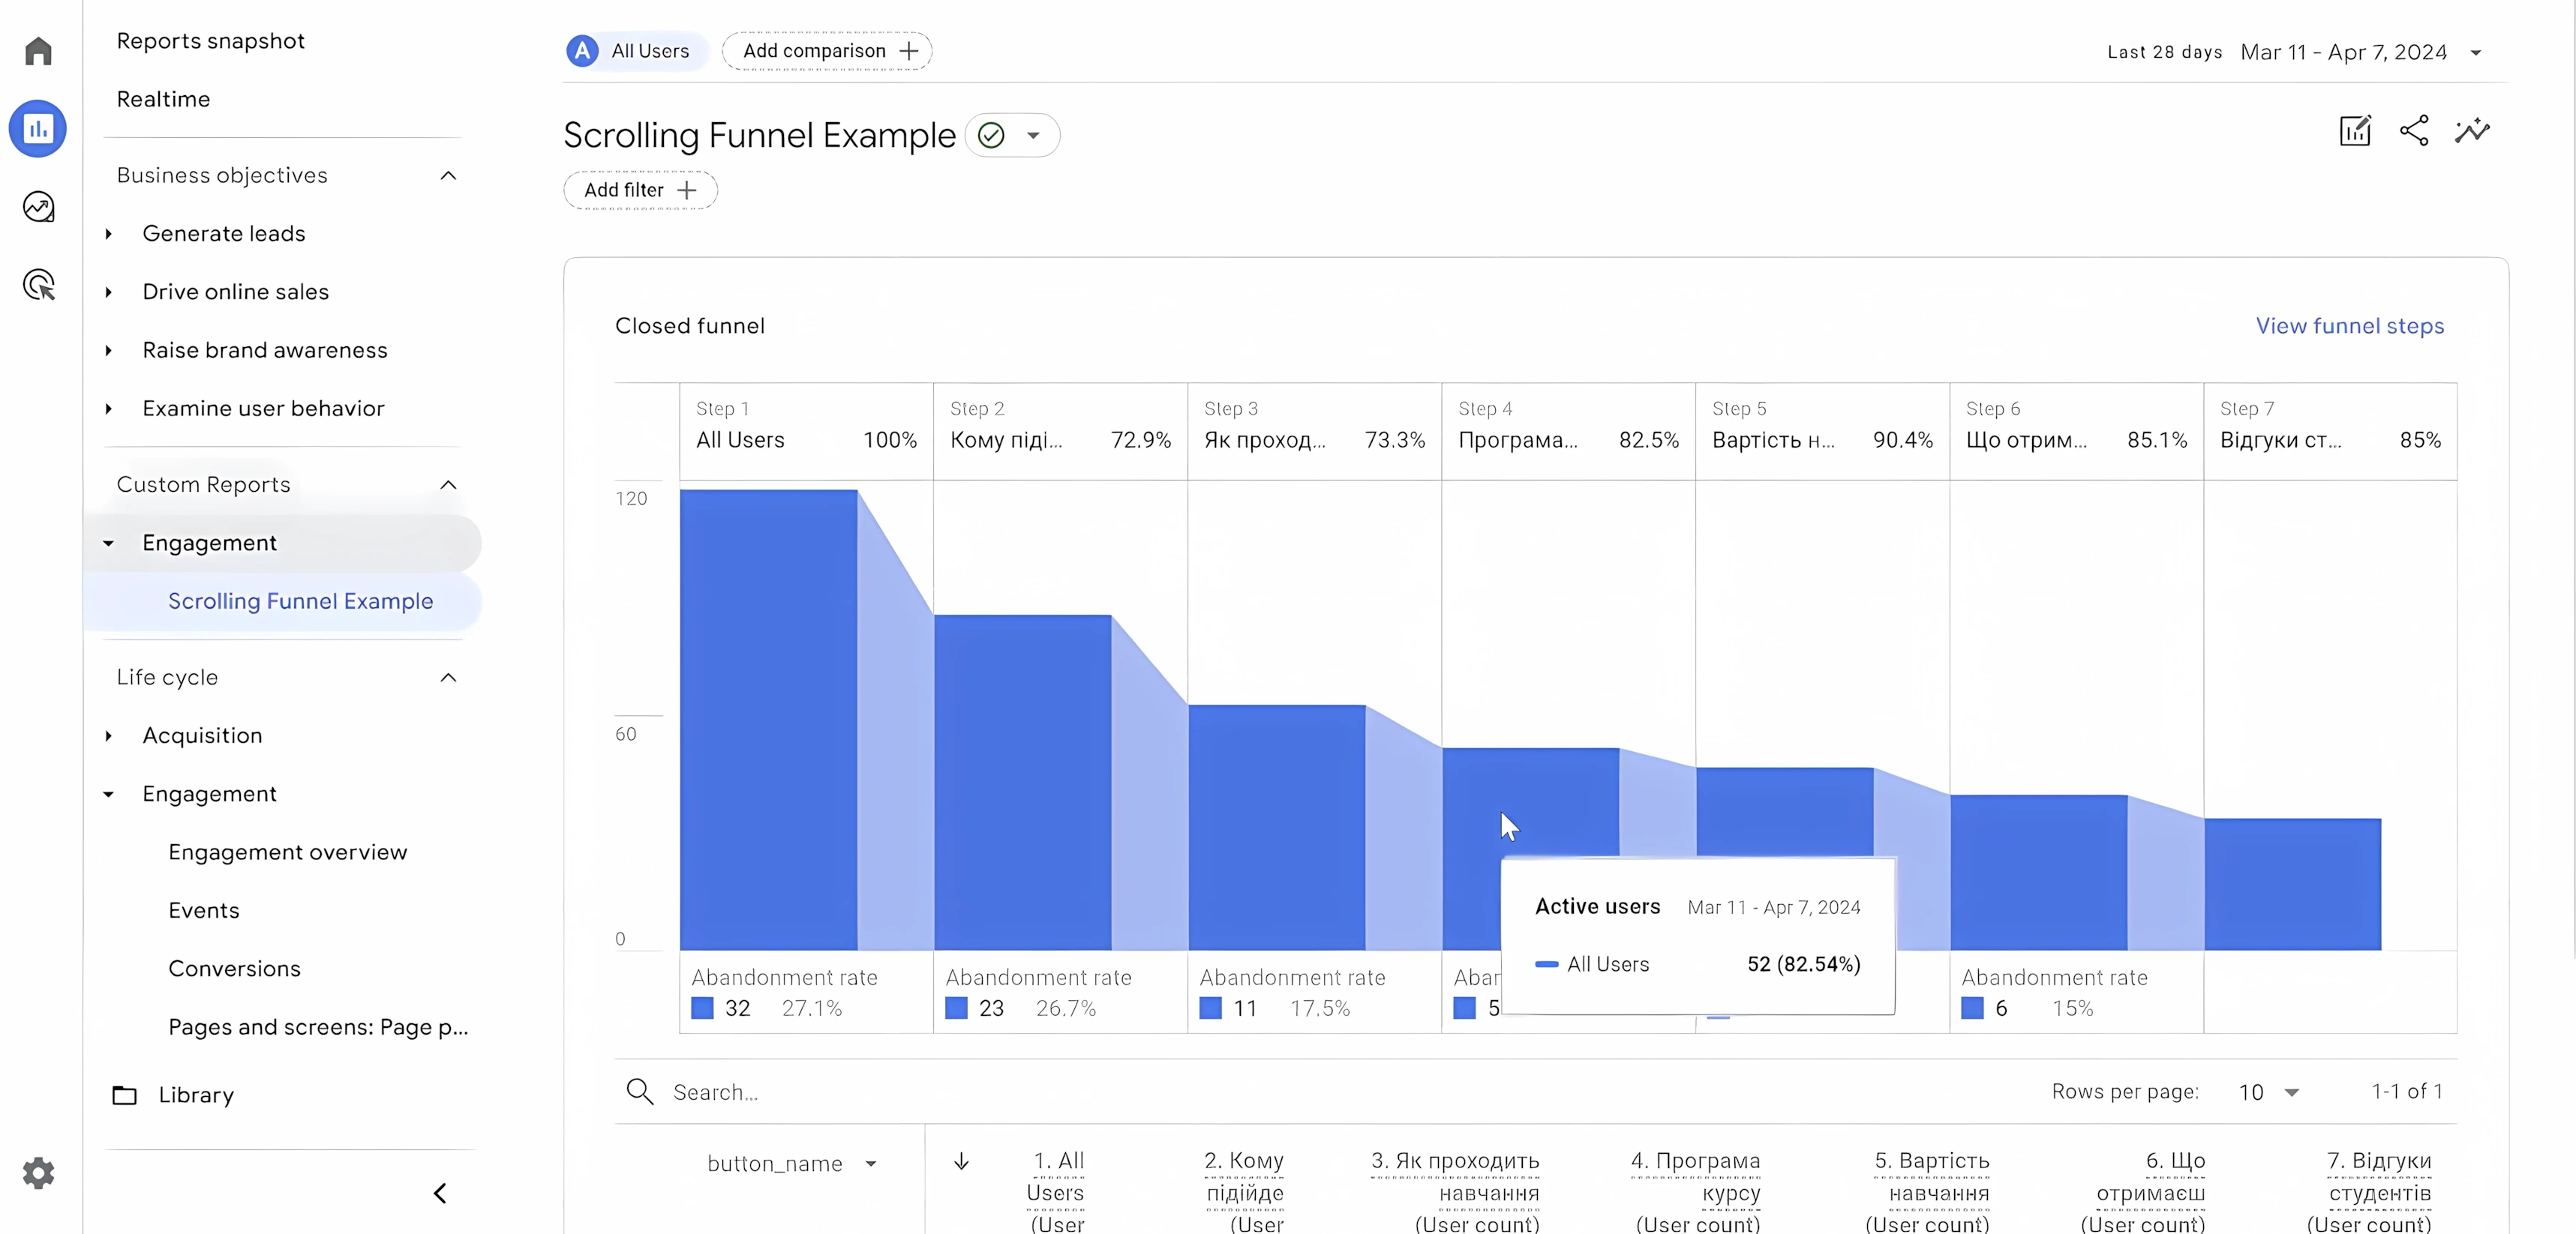The height and width of the screenshot is (1234, 2576).
Task: Click the Step 7 funnel bar
Action: [2292, 885]
